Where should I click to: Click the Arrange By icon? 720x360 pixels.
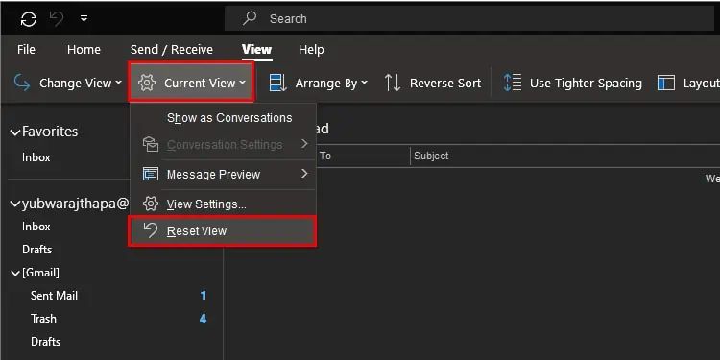[x=277, y=84]
